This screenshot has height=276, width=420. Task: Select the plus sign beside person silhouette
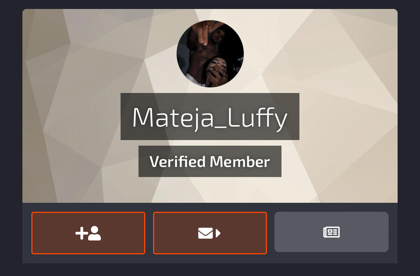(x=82, y=233)
